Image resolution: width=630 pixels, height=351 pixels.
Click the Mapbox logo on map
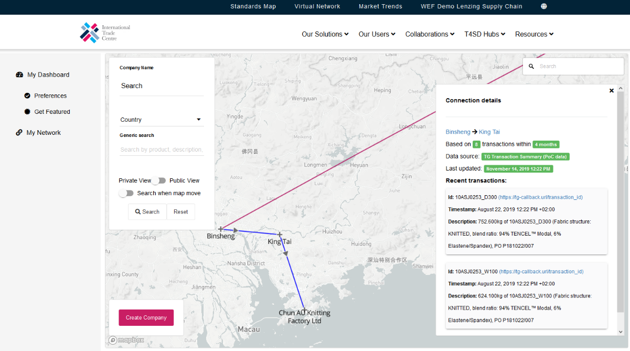pyautogui.click(x=126, y=340)
